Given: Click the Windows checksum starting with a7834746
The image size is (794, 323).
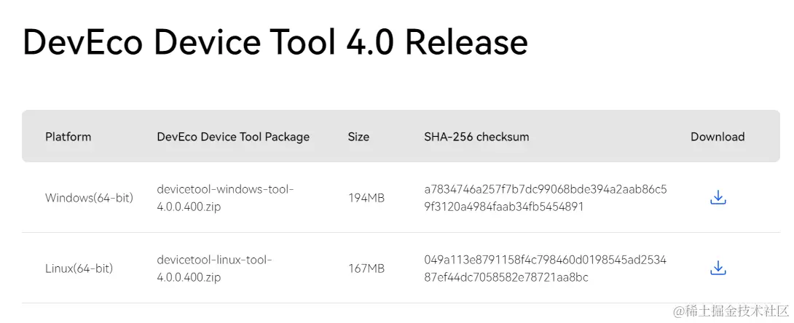Looking at the screenshot, I should 545,198.
